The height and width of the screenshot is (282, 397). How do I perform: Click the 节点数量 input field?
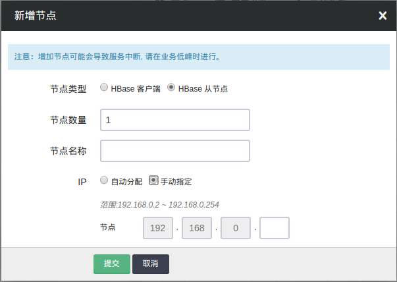174,120
